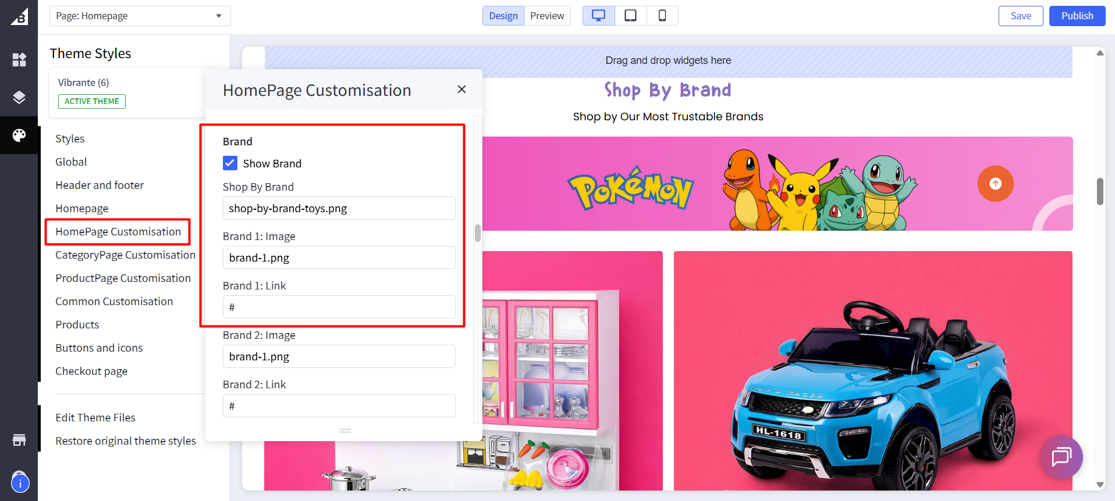Open the Global settings section
This screenshot has height=501, width=1115.
pyautogui.click(x=71, y=162)
